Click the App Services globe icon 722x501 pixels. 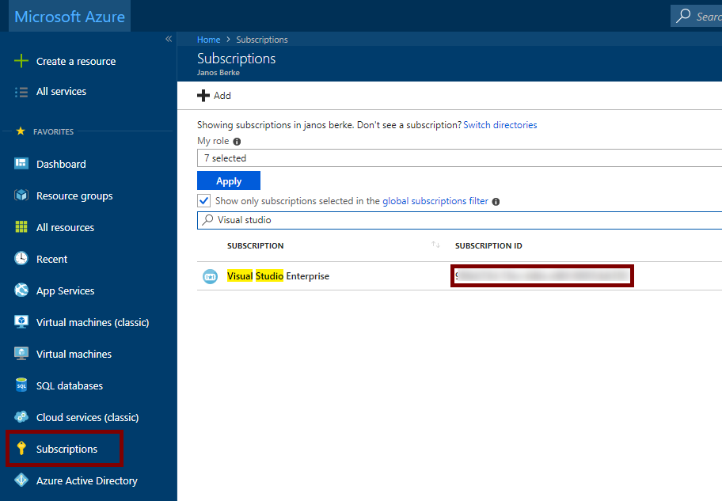(x=21, y=290)
